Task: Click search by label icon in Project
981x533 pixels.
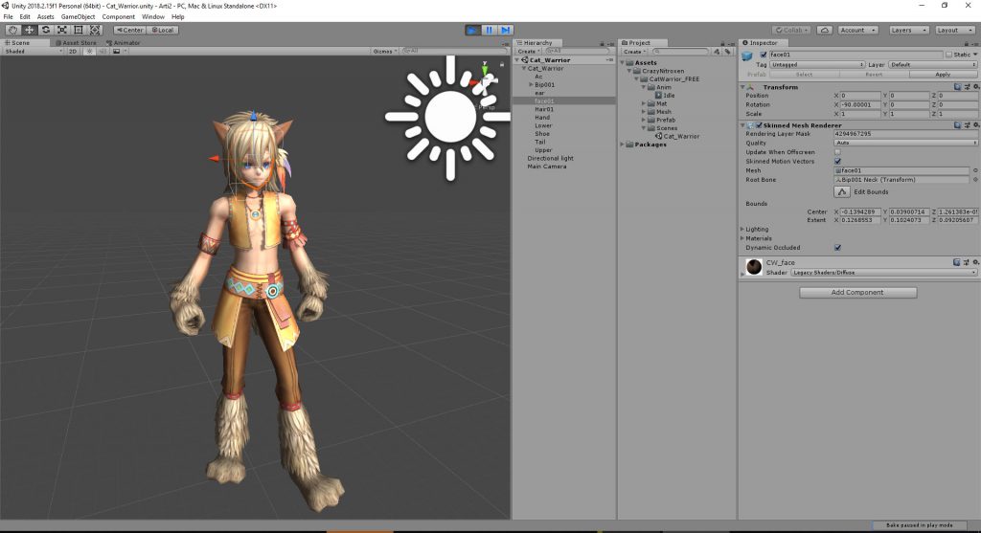Action: [x=728, y=52]
